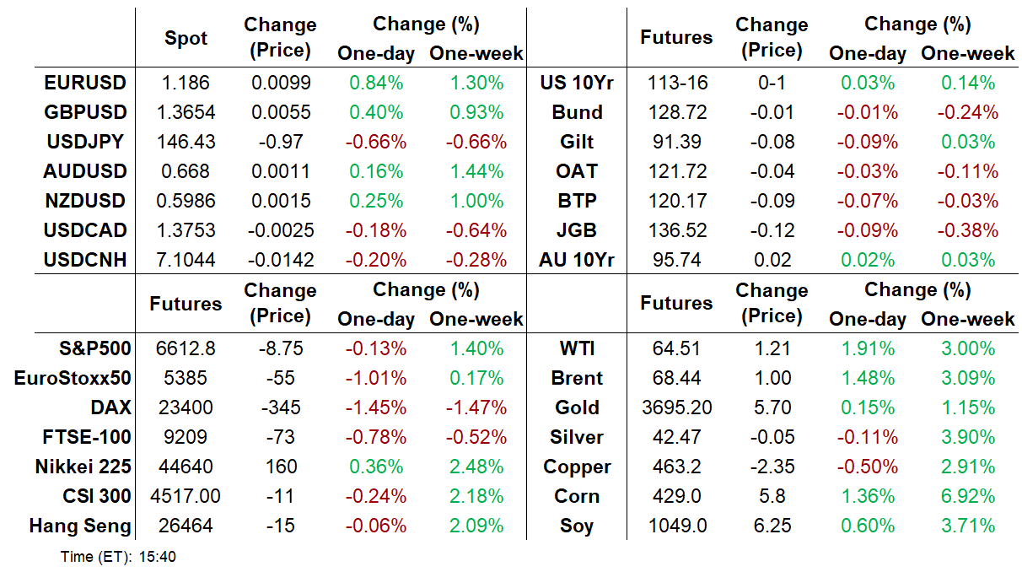Click the DAX row label
The height and width of the screenshot is (572, 1022).
110,407
